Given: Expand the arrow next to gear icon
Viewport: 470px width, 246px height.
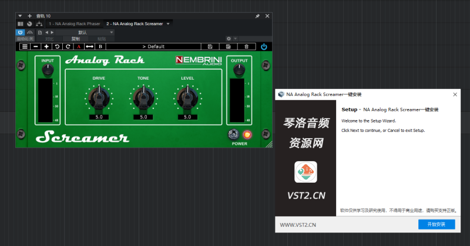Looking at the screenshot, I should 236,39.
